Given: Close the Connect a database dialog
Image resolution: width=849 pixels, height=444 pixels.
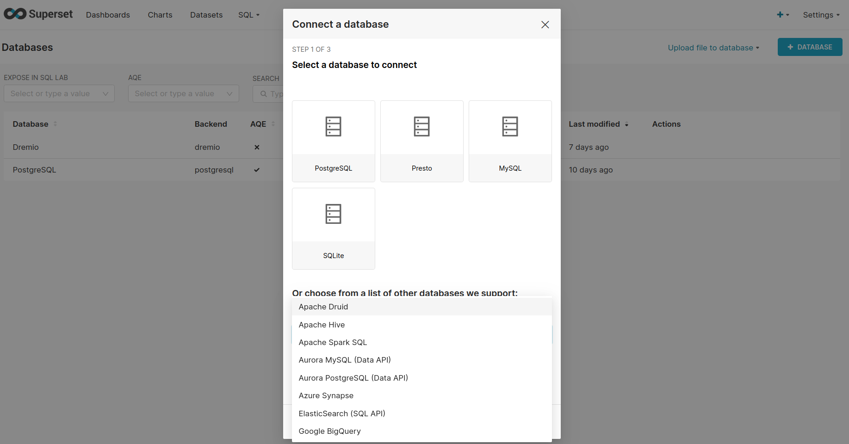Looking at the screenshot, I should point(545,25).
